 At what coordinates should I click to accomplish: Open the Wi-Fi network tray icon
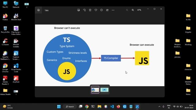[174, 107]
